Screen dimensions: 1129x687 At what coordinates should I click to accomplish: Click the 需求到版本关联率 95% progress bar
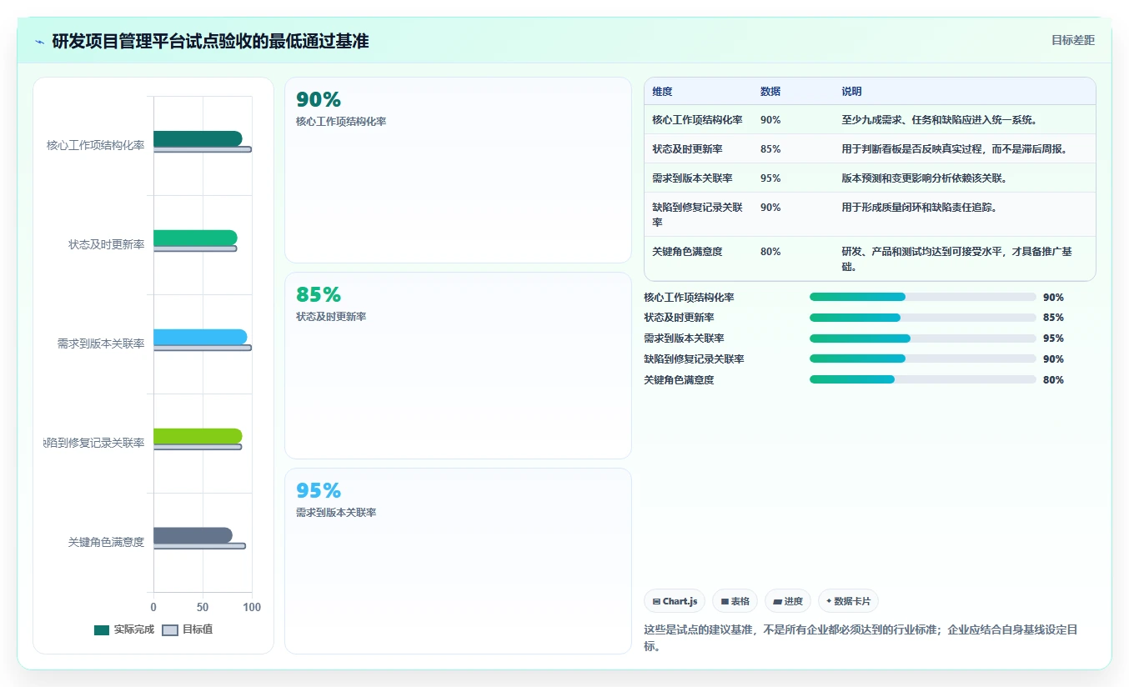tap(923, 338)
